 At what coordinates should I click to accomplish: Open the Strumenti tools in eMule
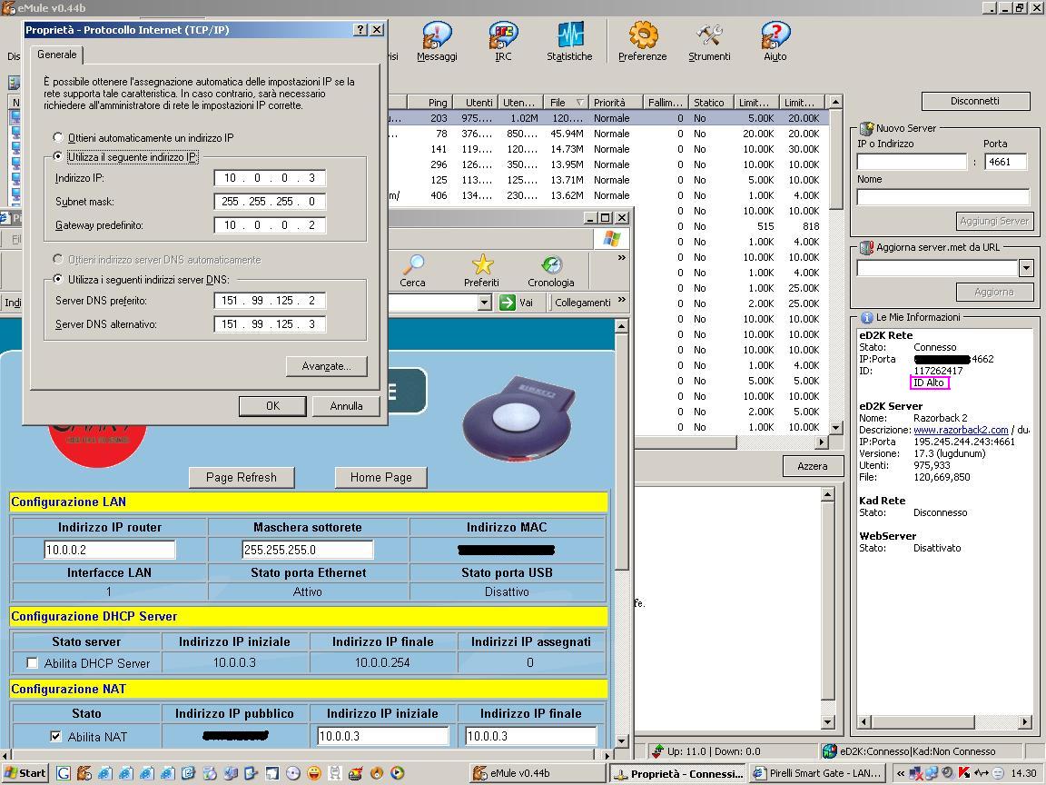point(709,42)
